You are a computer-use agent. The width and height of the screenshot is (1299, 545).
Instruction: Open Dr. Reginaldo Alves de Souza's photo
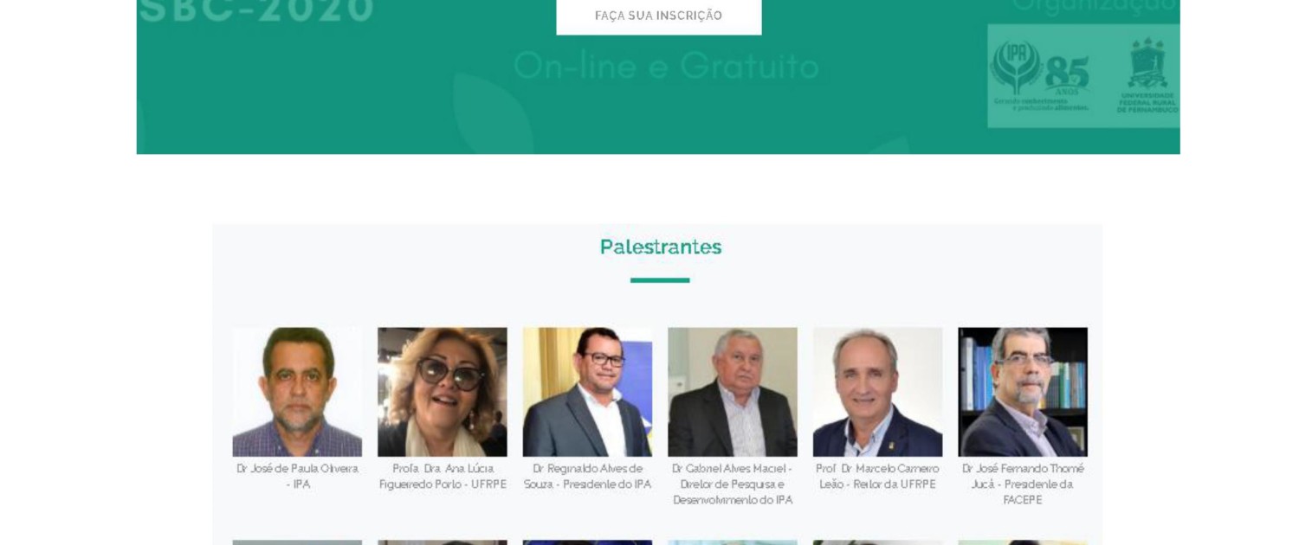pos(587,392)
